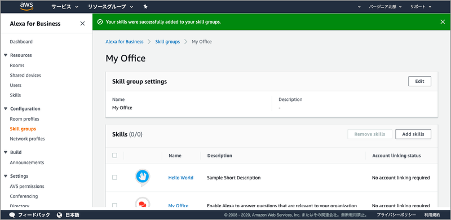
Task: Click the feedback speech bubble icon
Action: click(12, 215)
